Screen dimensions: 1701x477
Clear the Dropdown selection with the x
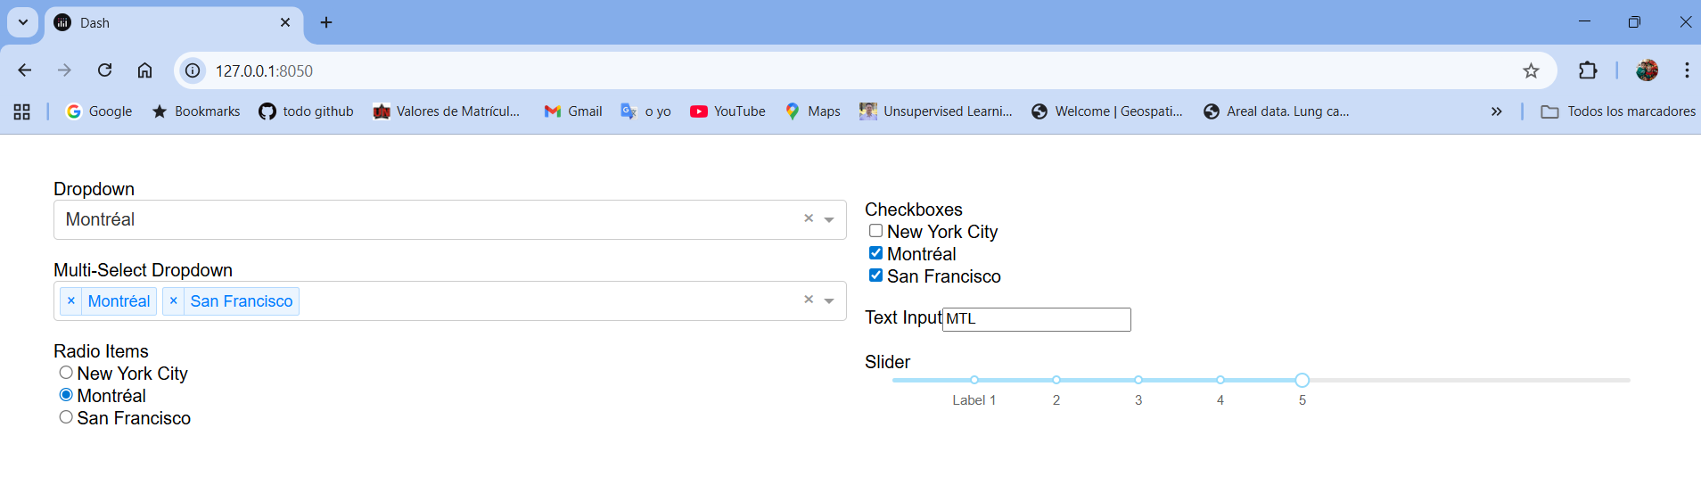[x=809, y=218]
